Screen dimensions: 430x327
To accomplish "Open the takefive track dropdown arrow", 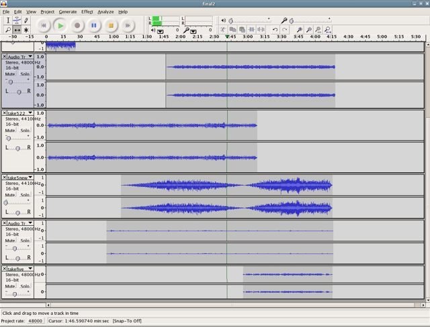I will click(x=30, y=269).
